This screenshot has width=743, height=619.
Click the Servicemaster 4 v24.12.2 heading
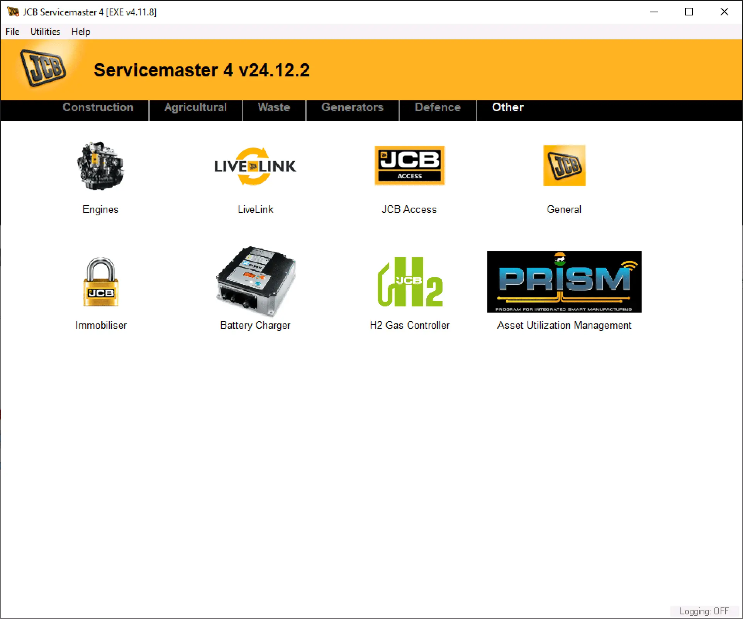[x=202, y=70]
